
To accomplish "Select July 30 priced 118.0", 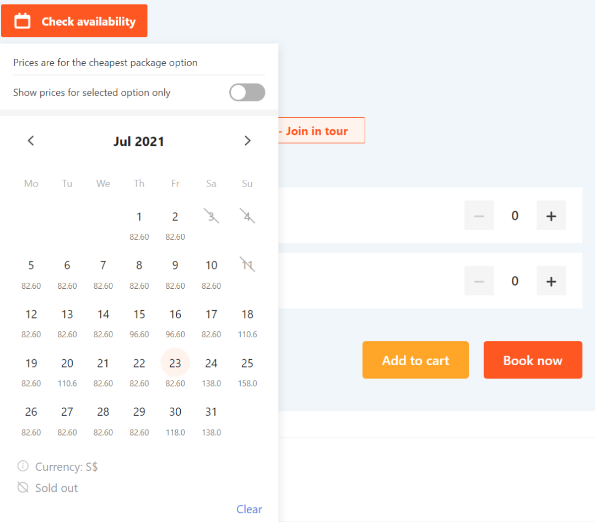I will (175, 421).
